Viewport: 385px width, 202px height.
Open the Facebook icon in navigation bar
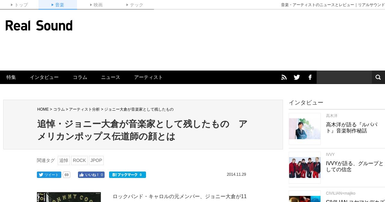point(310,77)
